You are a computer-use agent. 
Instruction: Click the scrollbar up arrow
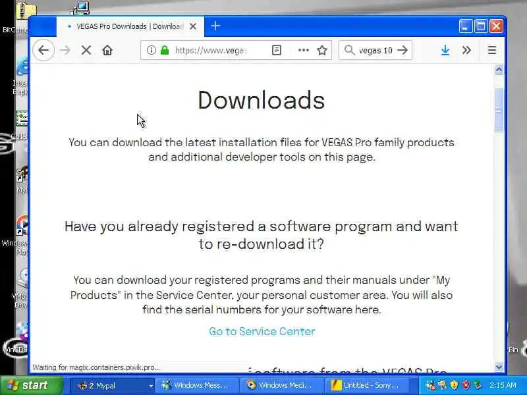[499, 70]
